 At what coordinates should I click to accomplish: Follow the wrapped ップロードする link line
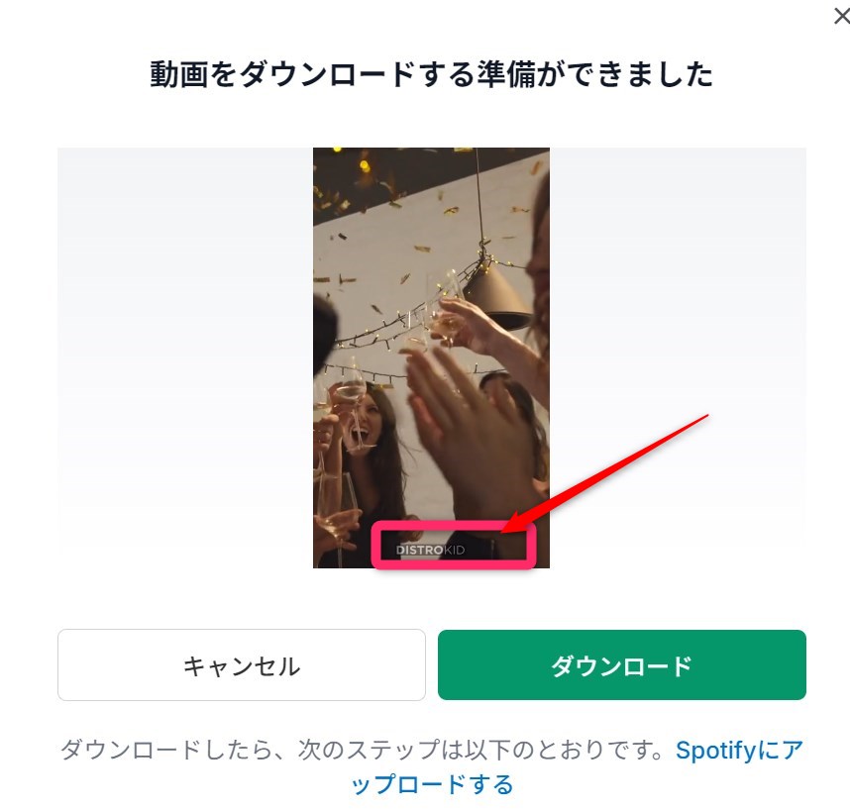coord(432,784)
